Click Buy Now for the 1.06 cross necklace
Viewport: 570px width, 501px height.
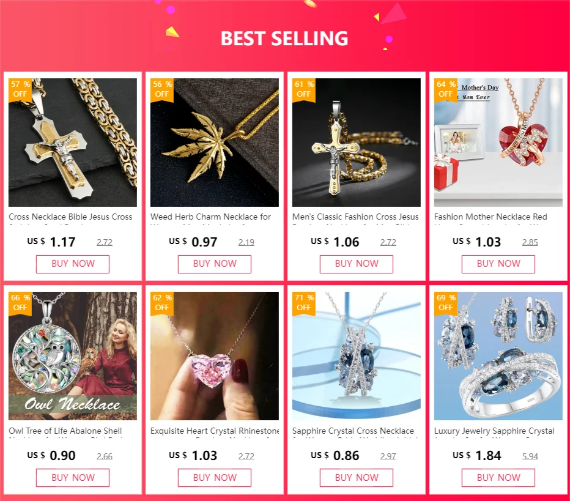point(356,264)
